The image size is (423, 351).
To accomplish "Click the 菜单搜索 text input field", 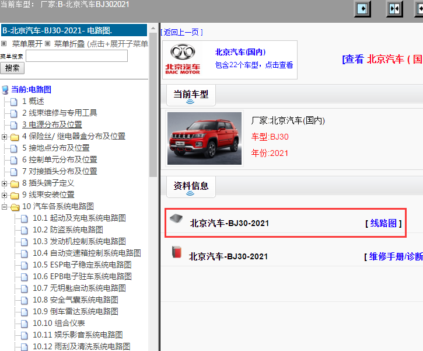I will (x=76, y=56).
